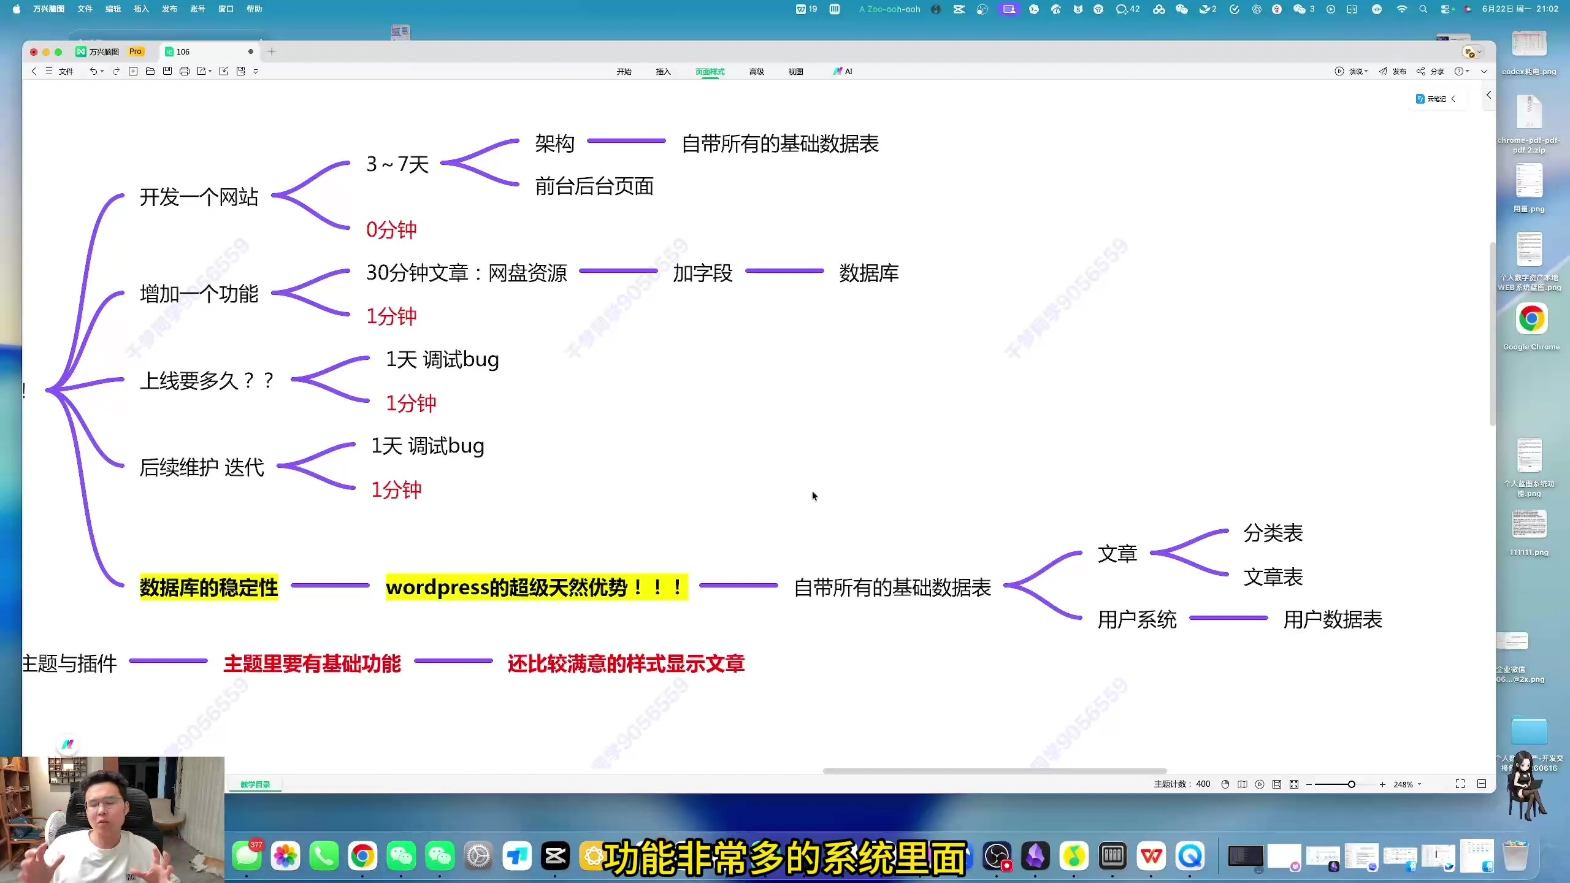
Task: Create a new mind map file
Action: (133, 71)
